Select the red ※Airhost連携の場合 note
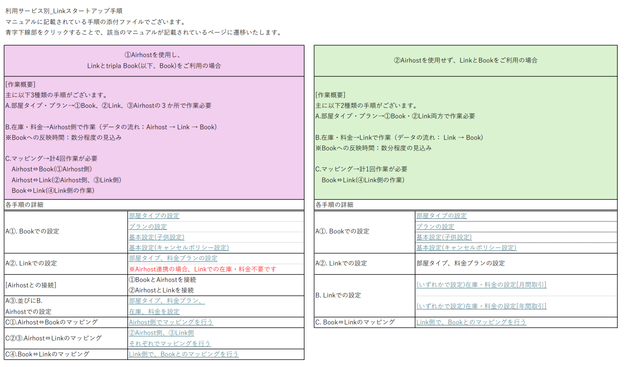Screen dimensions: 625x367 [202, 269]
